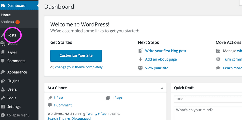Click the monitor icon beside View your site
This screenshot has height=120, width=242.
[x=140, y=68]
